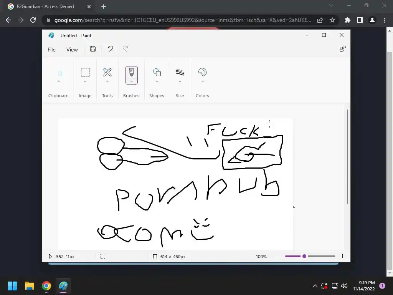Screen dimensions: 393x295
Task: Open the Chrome profile icon
Action: 372,20
